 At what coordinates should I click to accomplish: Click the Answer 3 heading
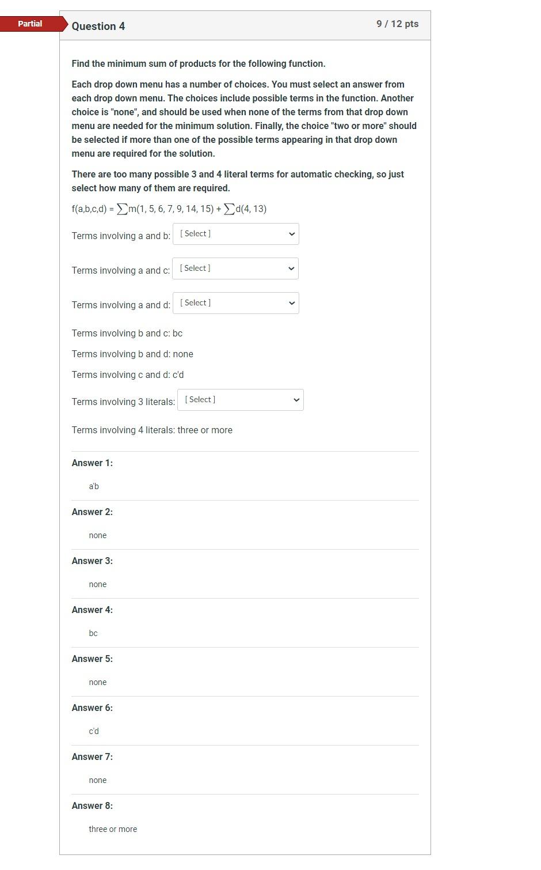pyautogui.click(x=92, y=560)
